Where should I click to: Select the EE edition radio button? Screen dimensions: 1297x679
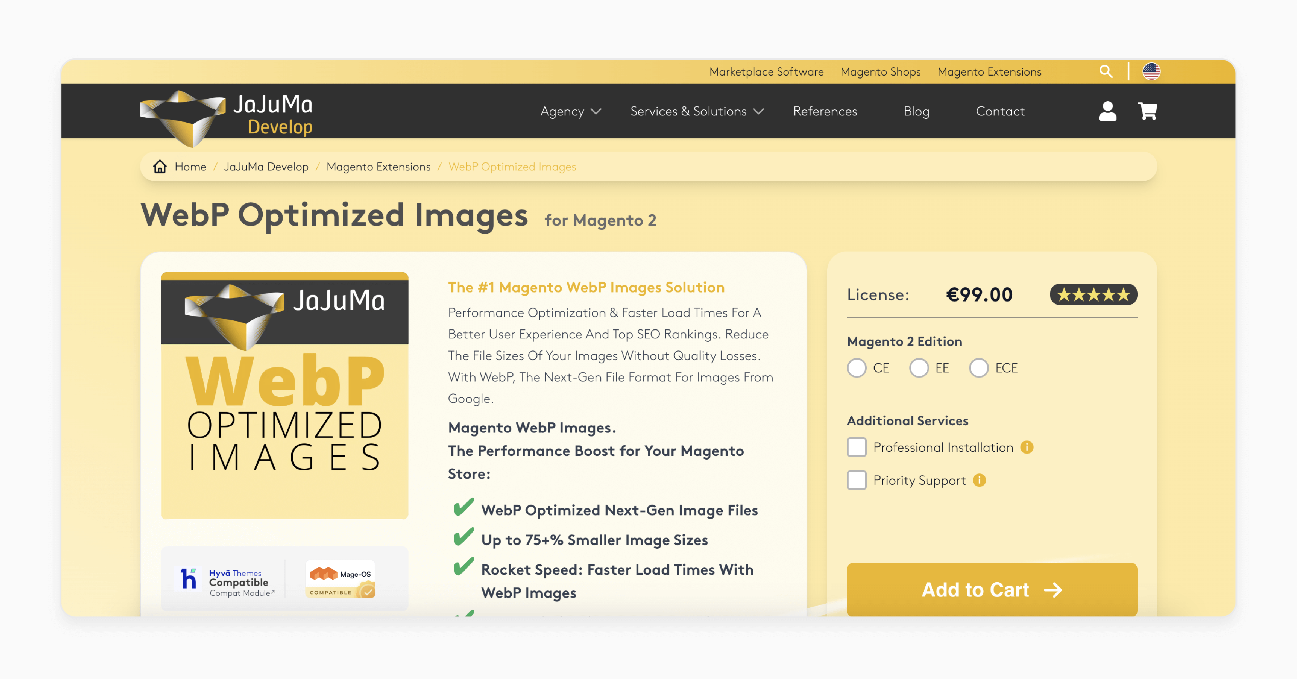point(919,368)
